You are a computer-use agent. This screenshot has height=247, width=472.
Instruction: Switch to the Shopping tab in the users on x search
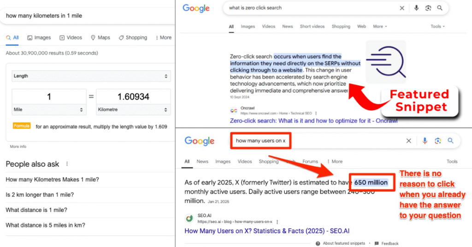coord(269,162)
